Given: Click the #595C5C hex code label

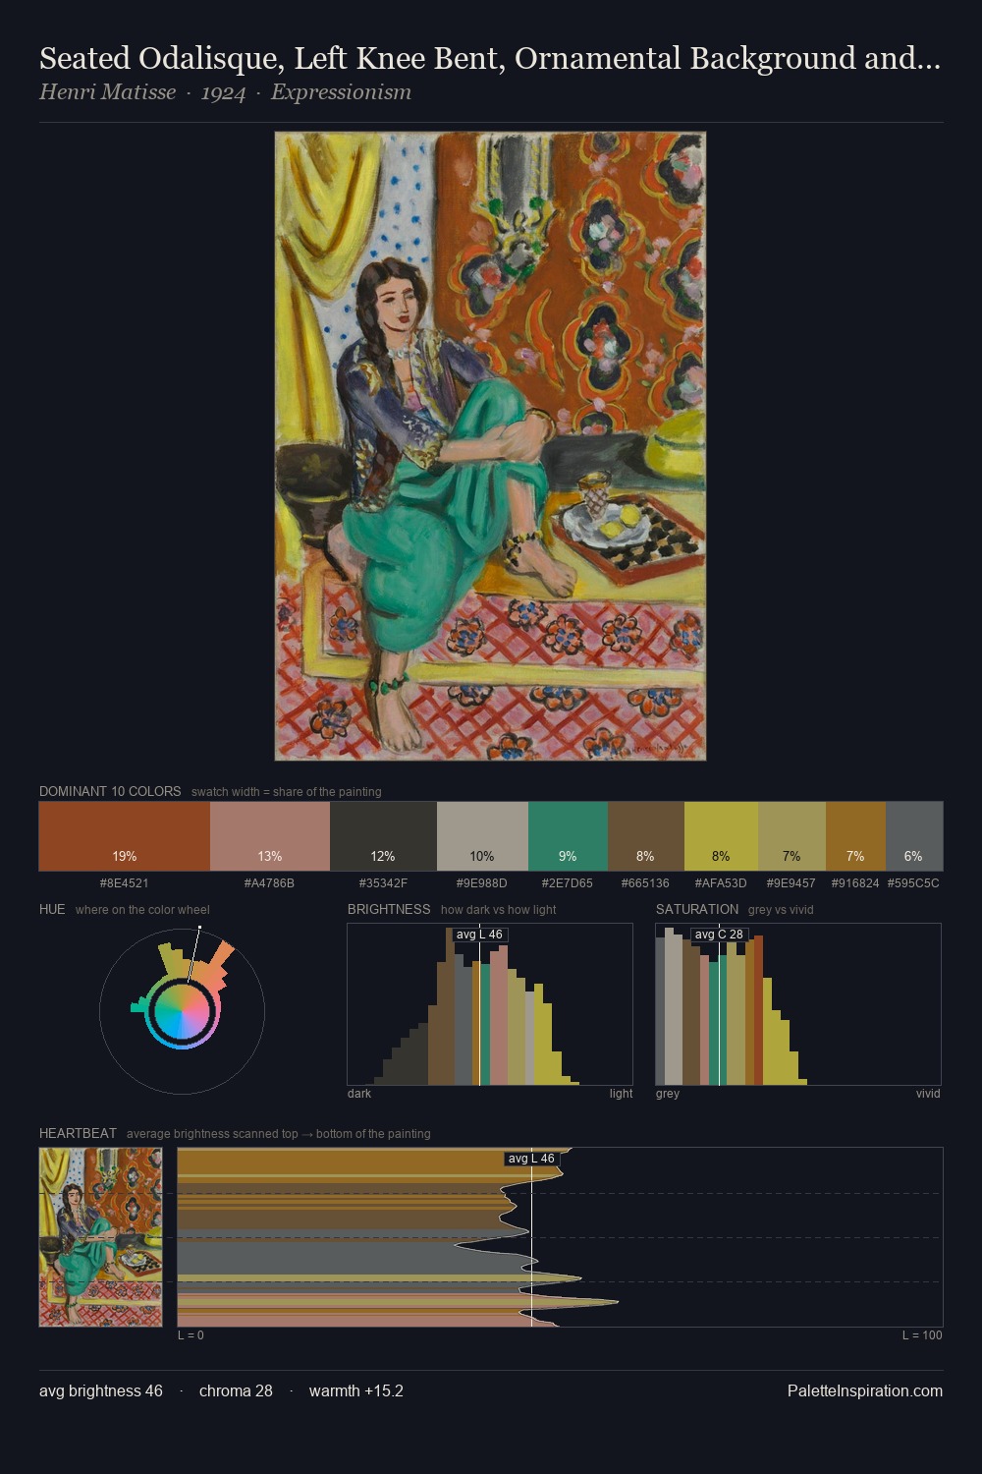Looking at the screenshot, I should [913, 883].
